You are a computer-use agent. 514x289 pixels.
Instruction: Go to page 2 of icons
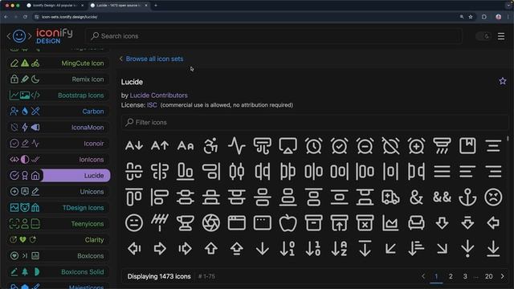pos(451,276)
